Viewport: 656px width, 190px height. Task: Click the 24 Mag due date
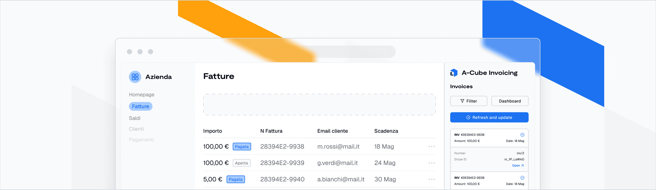point(385,163)
